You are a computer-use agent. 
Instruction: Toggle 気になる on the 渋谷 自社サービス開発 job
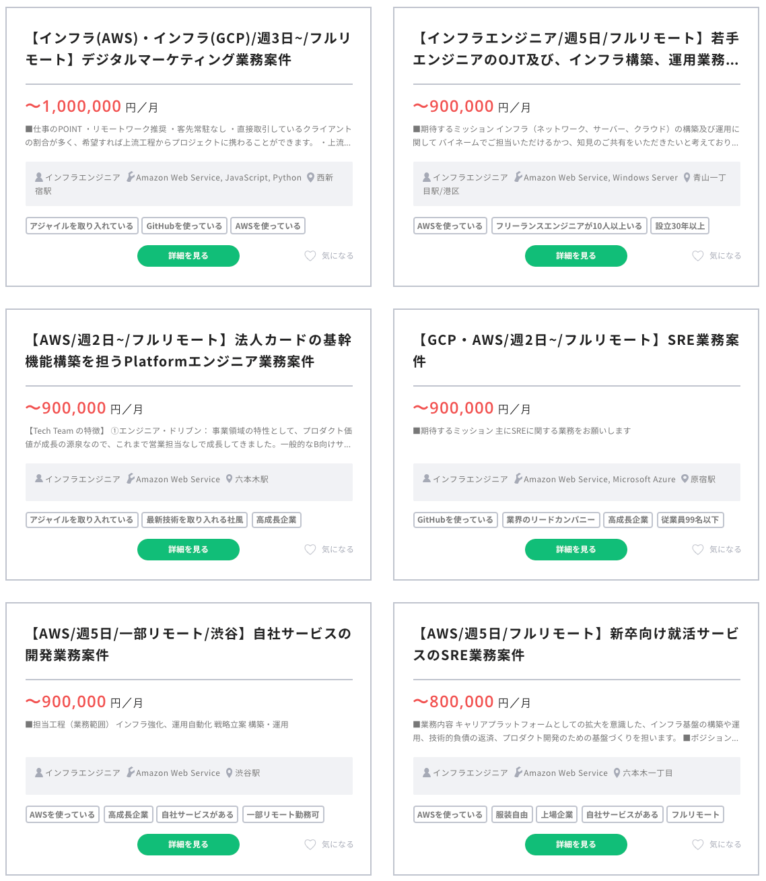coord(310,845)
